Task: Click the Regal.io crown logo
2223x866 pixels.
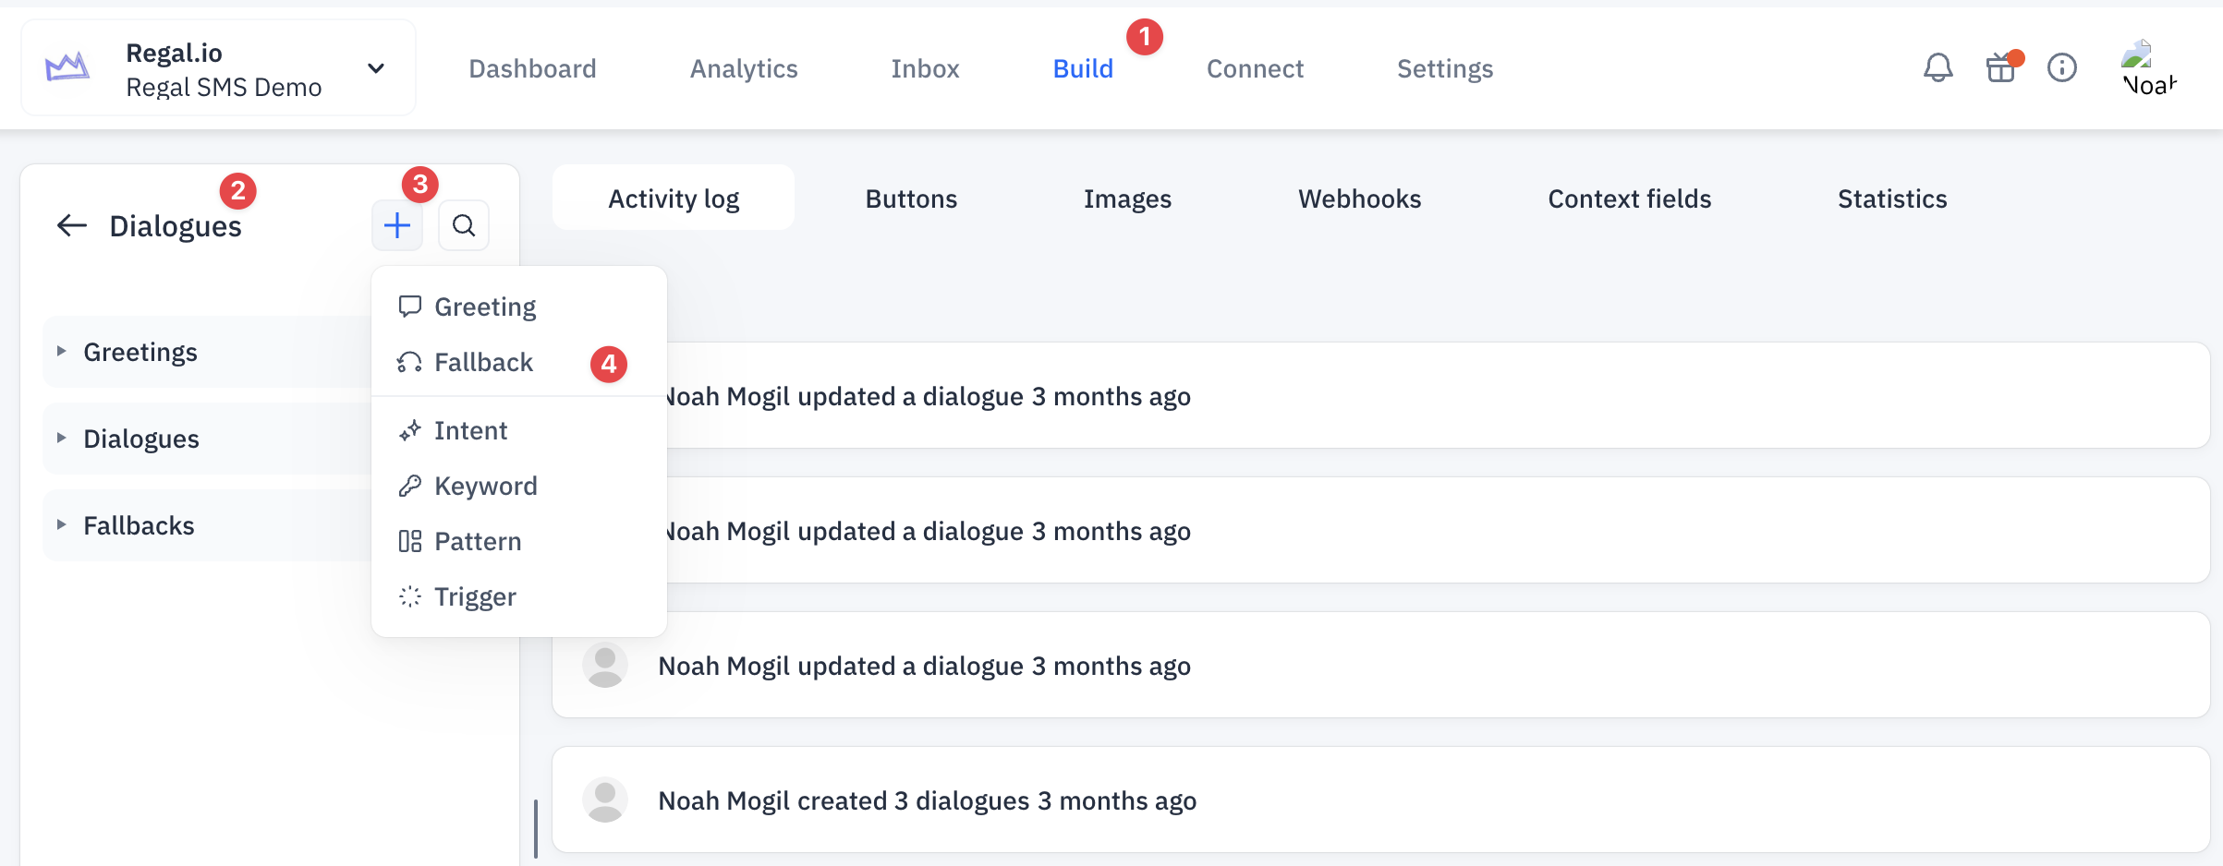Action: coord(67,67)
